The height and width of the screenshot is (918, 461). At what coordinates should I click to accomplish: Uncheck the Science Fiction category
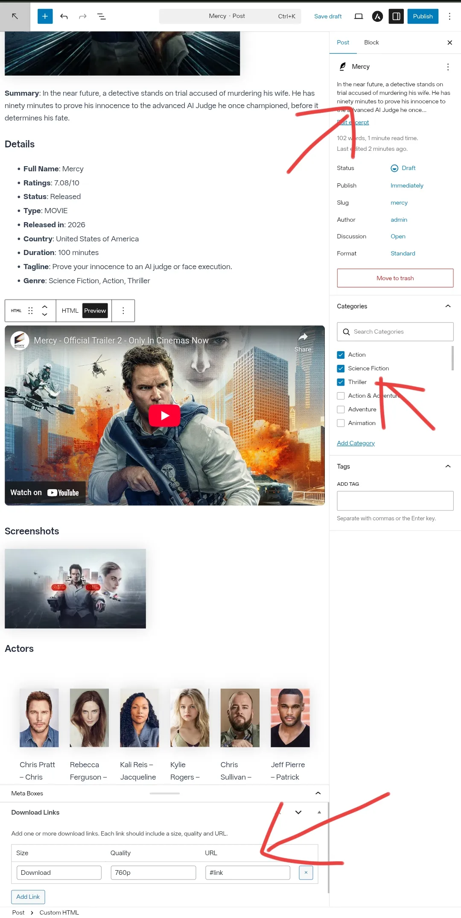pos(341,369)
